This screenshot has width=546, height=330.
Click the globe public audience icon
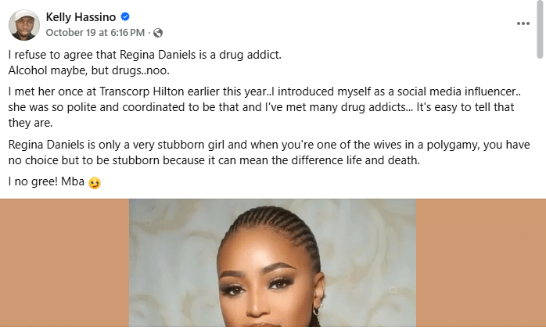pyautogui.click(x=158, y=33)
